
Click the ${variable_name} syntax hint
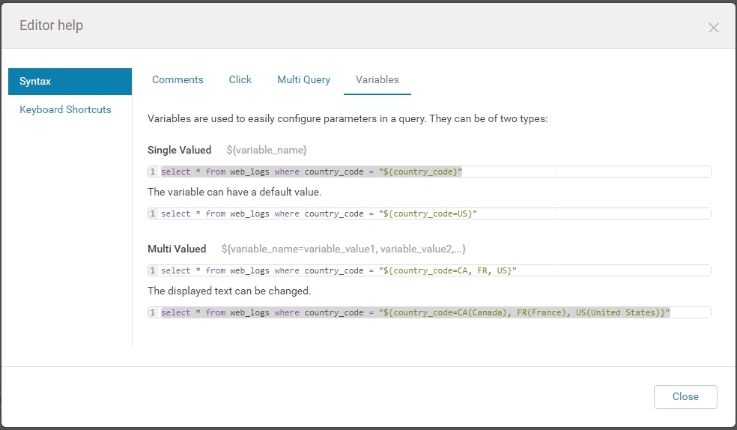click(267, 150)
